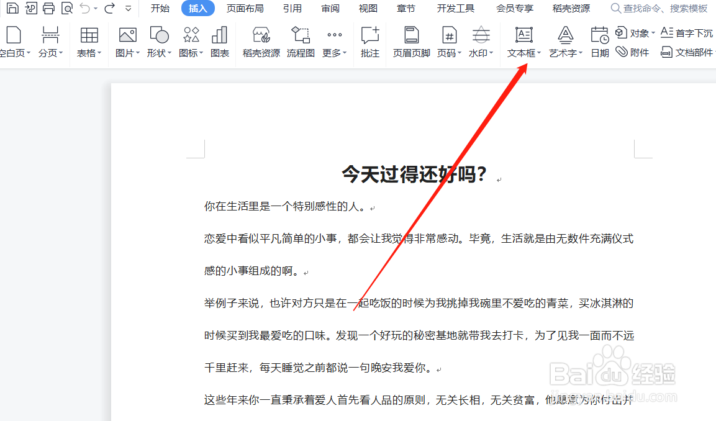The image size is (716, 421).
Task: Expand the 分页 dropdown arrow
Action: pyautogui.click(x=61, y=53)
